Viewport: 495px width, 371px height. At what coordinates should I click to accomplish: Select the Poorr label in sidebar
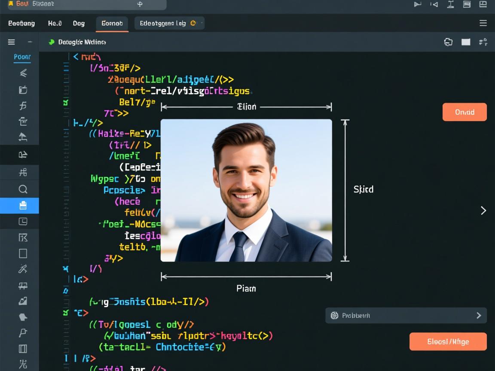[22, 57]
